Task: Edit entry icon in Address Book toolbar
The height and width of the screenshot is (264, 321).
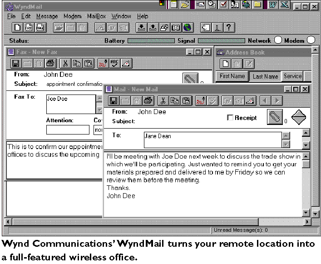Action: click(x=249, y=64)
